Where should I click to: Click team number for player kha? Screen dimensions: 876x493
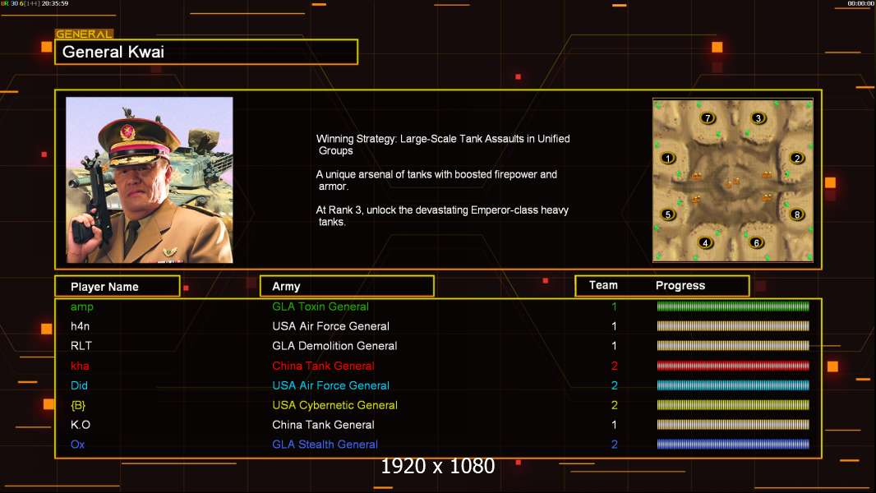(615, 366)
